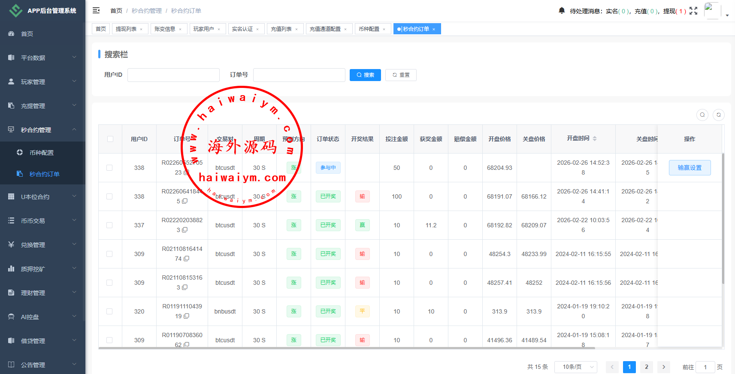Image resolution: width=735 pixels, height=374 pixels.
Task: Expand the 平台数据 sidebar menu
Action: (42, 57)
